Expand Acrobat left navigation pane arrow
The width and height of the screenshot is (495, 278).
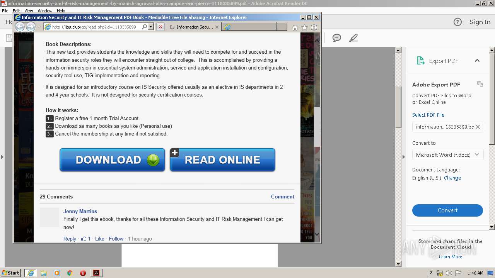[x=2, y=157]
